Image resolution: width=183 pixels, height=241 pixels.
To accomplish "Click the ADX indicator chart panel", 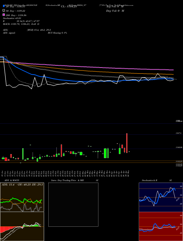I will click(x=22, y=197).
